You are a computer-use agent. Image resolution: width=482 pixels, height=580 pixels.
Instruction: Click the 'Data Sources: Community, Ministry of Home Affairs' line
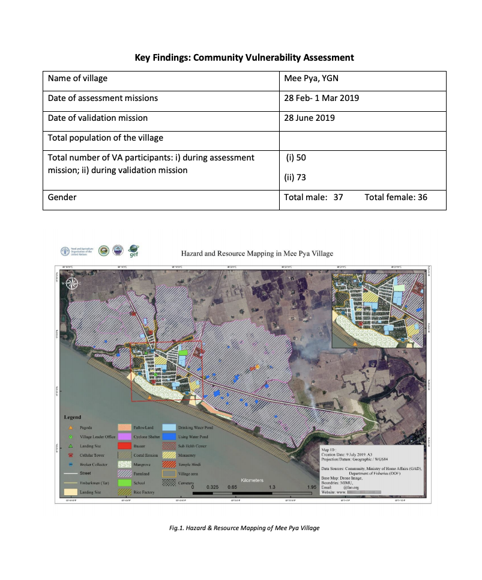point(372,469)
